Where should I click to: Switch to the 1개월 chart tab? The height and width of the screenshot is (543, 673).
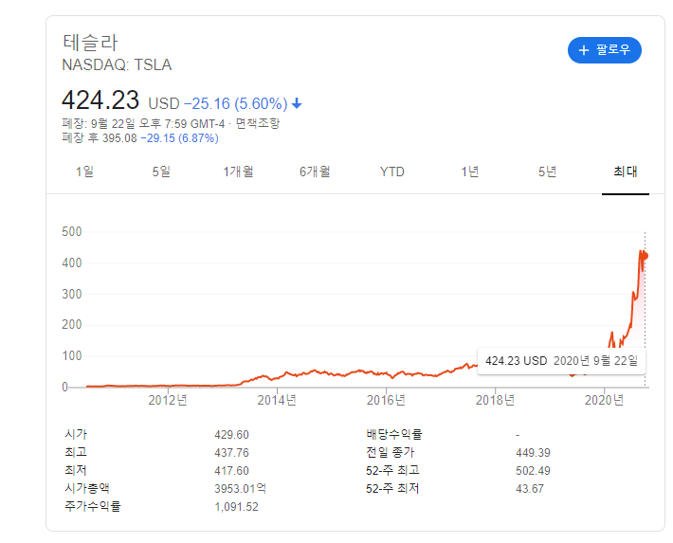click(x=238, y=172)
